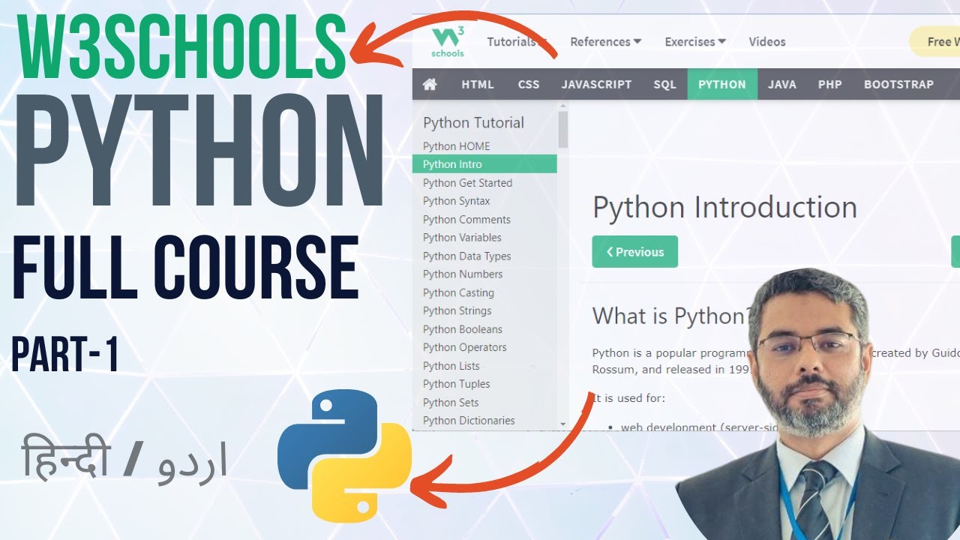The width and height of the screenshot is (960, 540).
Task: Expand the References dropdown
Action: coord(605,42)
